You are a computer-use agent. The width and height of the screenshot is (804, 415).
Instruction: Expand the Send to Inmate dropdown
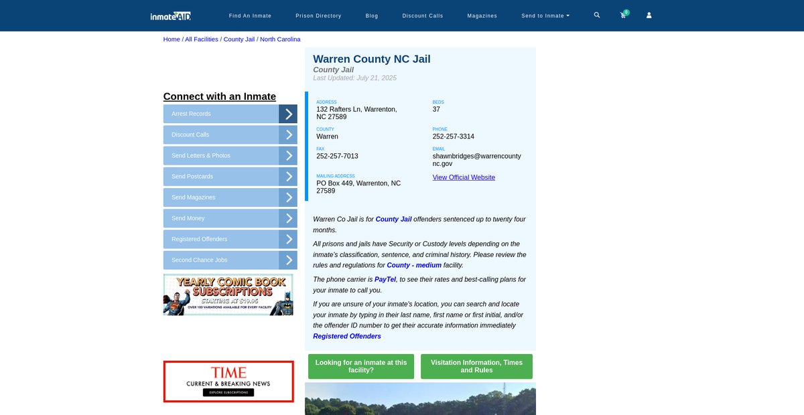click(x=545, y=15)
